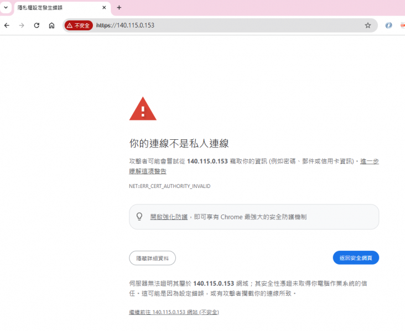This screenshot has width=405, height=331.
Task: Click the red warning triangle image
Action: [143, 109]
